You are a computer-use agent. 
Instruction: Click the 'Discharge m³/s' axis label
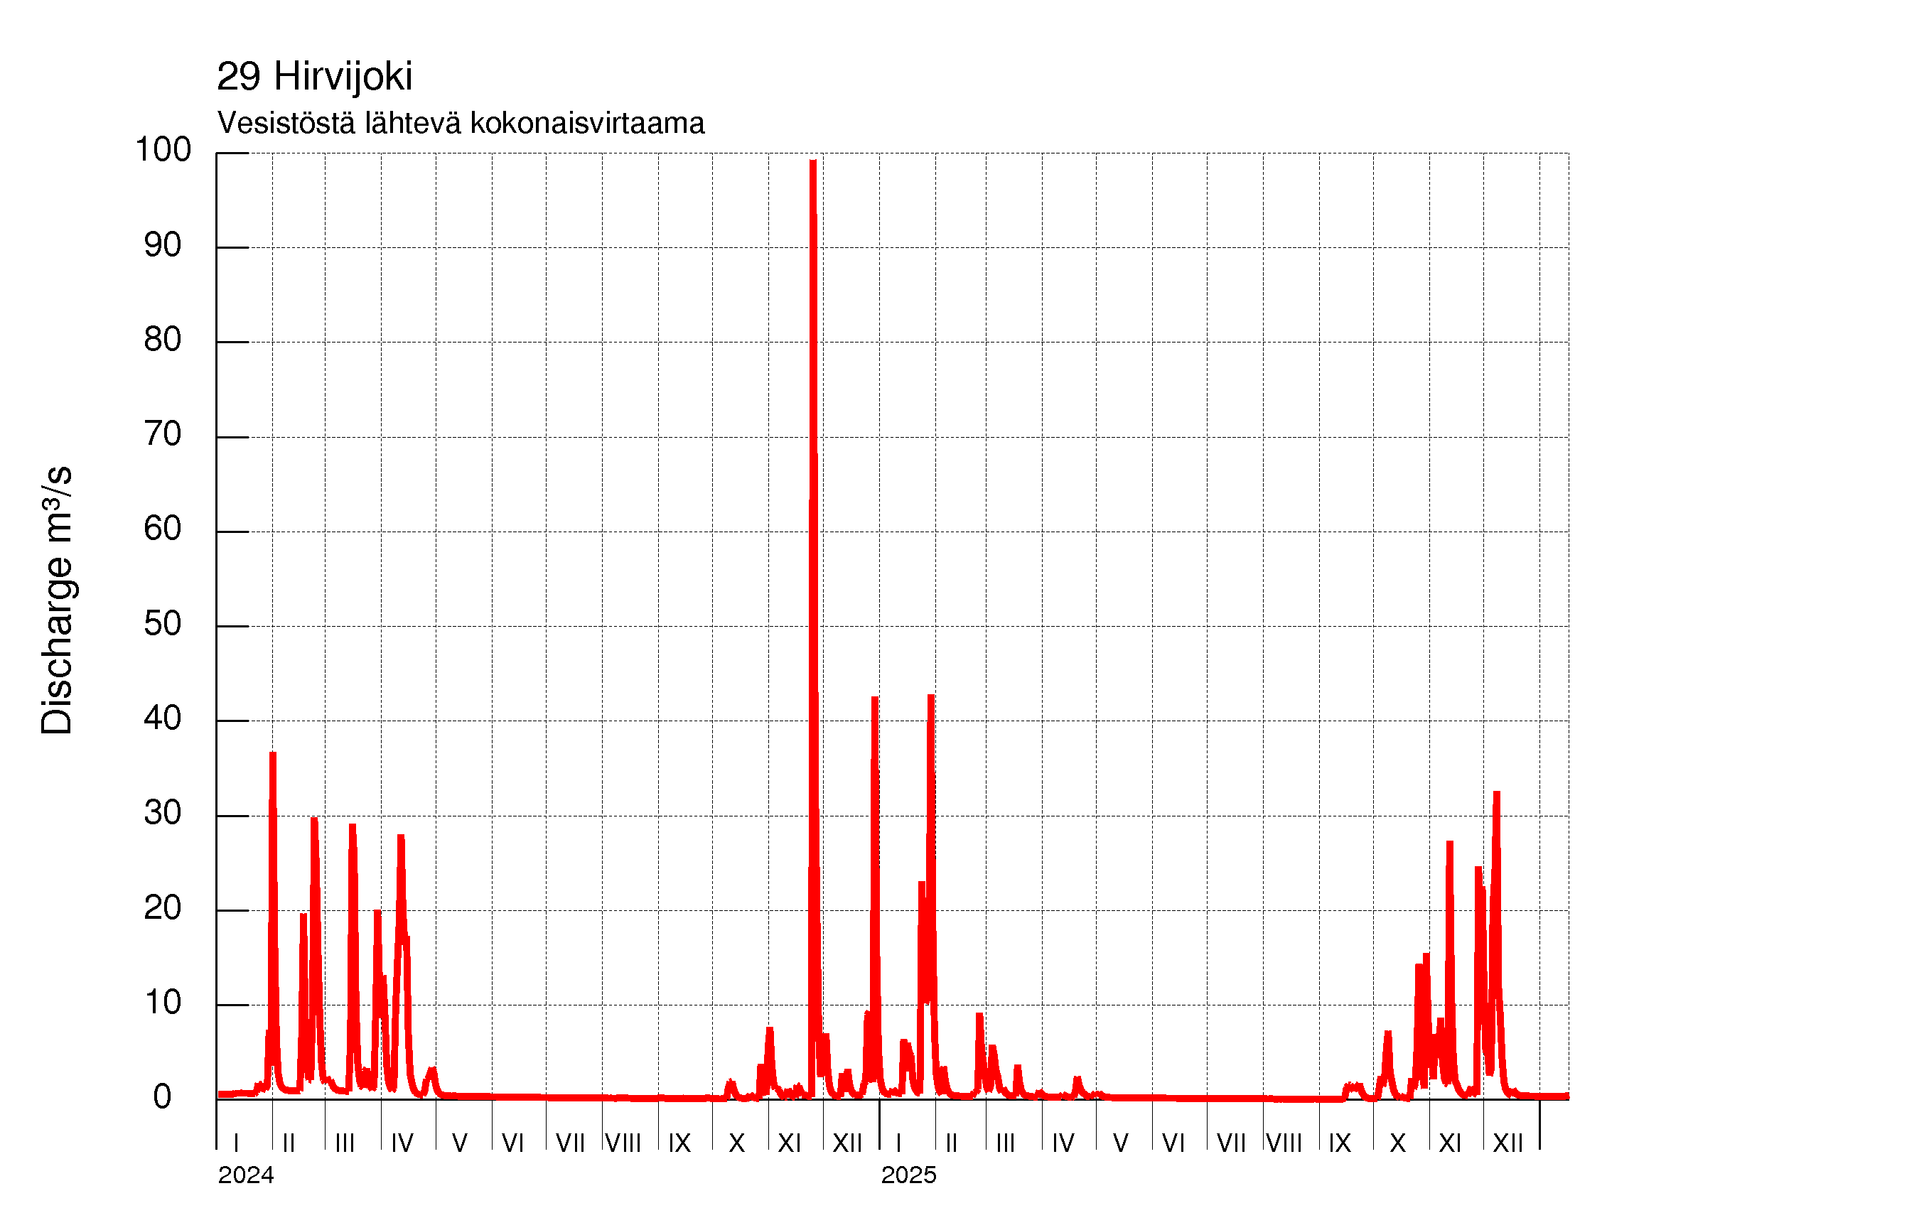click(57, 600)
